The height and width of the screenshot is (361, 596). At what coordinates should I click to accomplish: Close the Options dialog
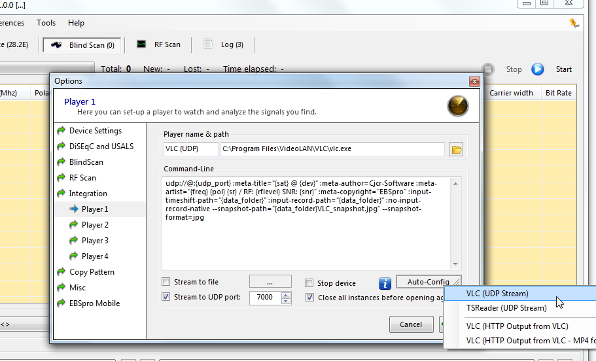[474, 81]
